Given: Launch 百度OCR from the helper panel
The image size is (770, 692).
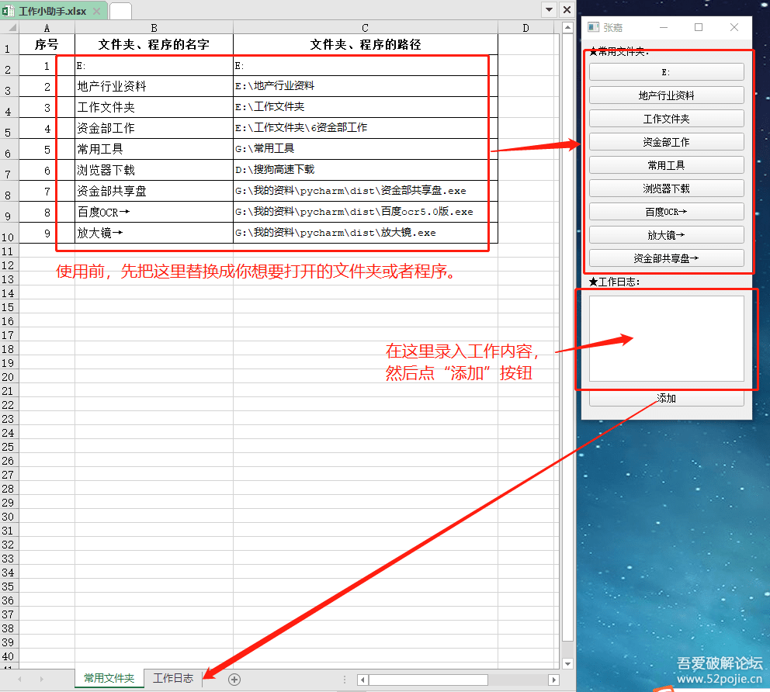Looking at the screenshot, I should [x=665, y=211].
